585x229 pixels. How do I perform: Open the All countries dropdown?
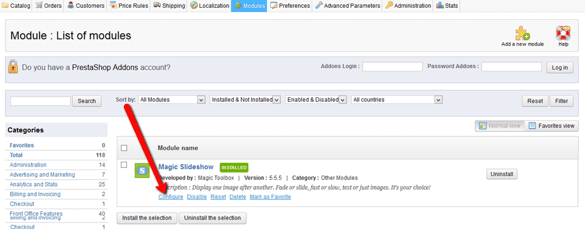(x=397, y=100)
